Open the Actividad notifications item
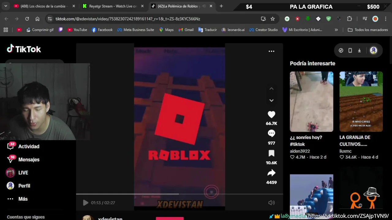The height and width of the screenshot is (220, 392). (x=23, y=146)
